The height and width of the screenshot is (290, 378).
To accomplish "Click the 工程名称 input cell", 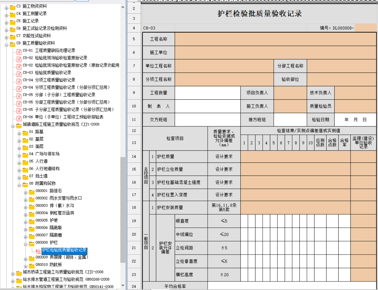I will pos(276,39).
